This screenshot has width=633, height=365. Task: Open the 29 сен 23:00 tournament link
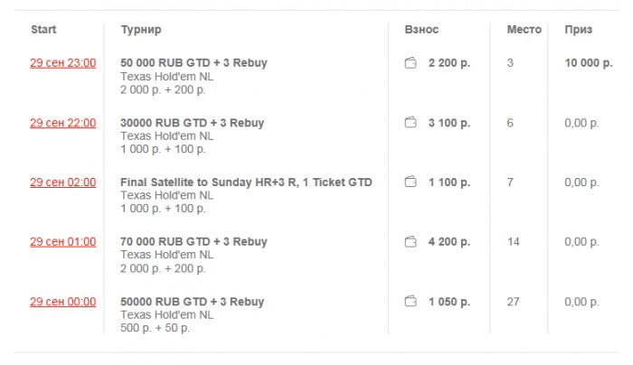(62, 63)
